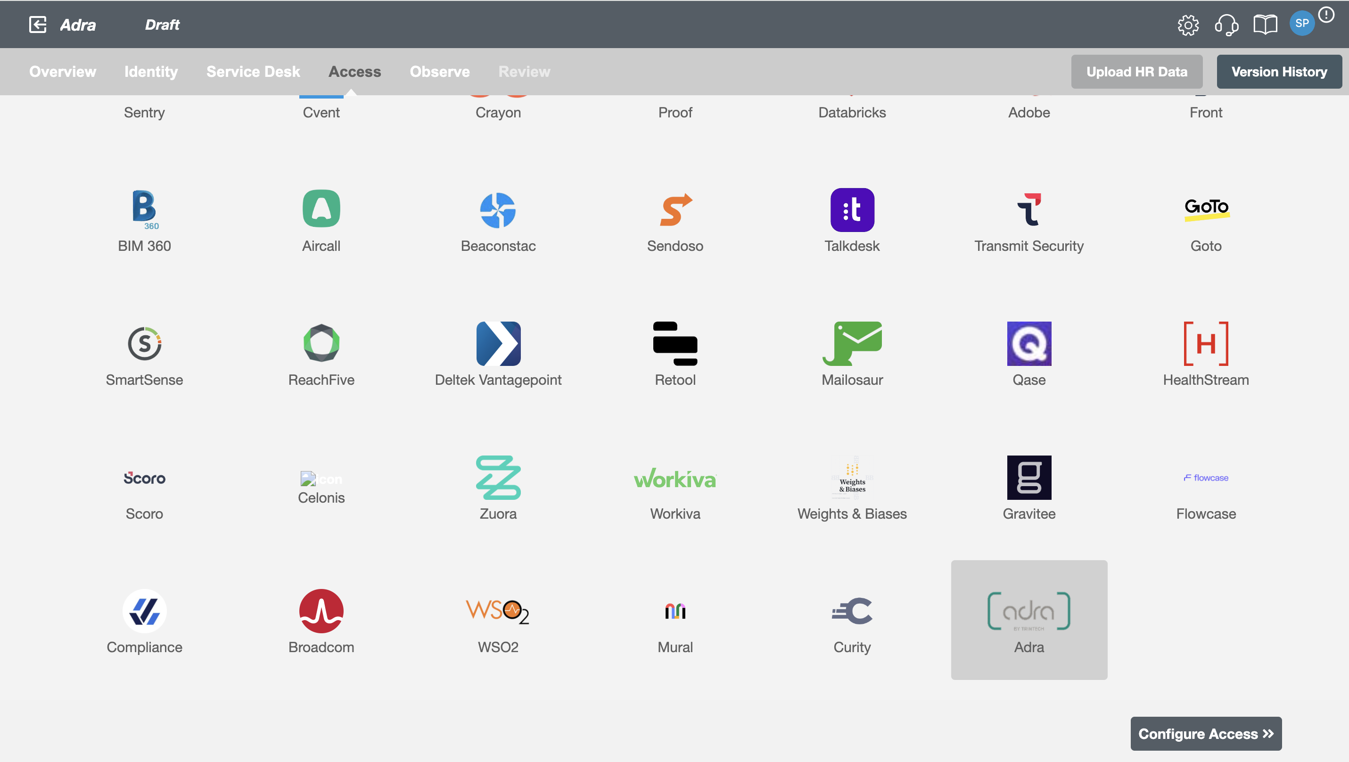Select the HealthStream app icon
This screenshot has width=1349, height=762.
tap(1206, 344)
